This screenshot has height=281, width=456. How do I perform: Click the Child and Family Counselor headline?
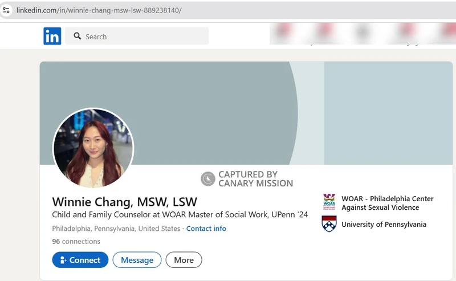click(180, 215)
